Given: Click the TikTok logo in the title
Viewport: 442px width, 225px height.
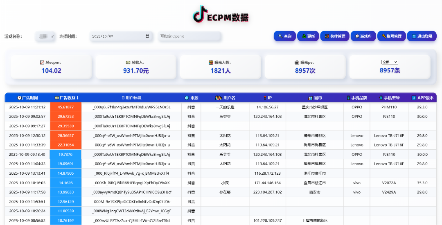Looking at the screenshot, I should point(199,14).
